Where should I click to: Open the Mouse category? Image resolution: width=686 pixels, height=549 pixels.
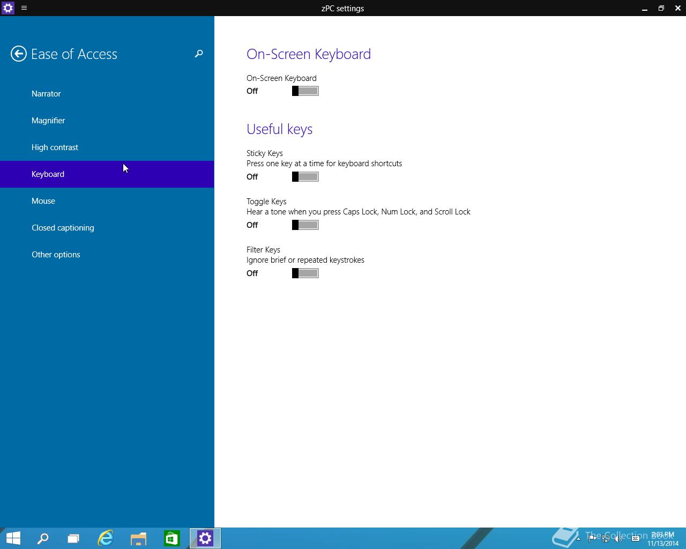coord(107,201)
